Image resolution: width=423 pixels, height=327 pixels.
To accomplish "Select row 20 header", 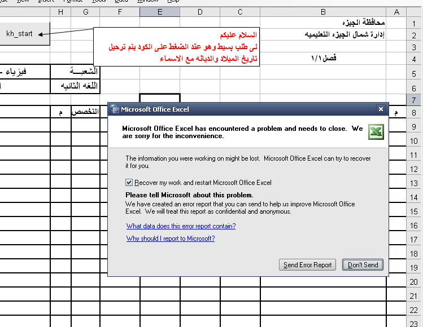I will pyautogui.click(x=414, y=282).
